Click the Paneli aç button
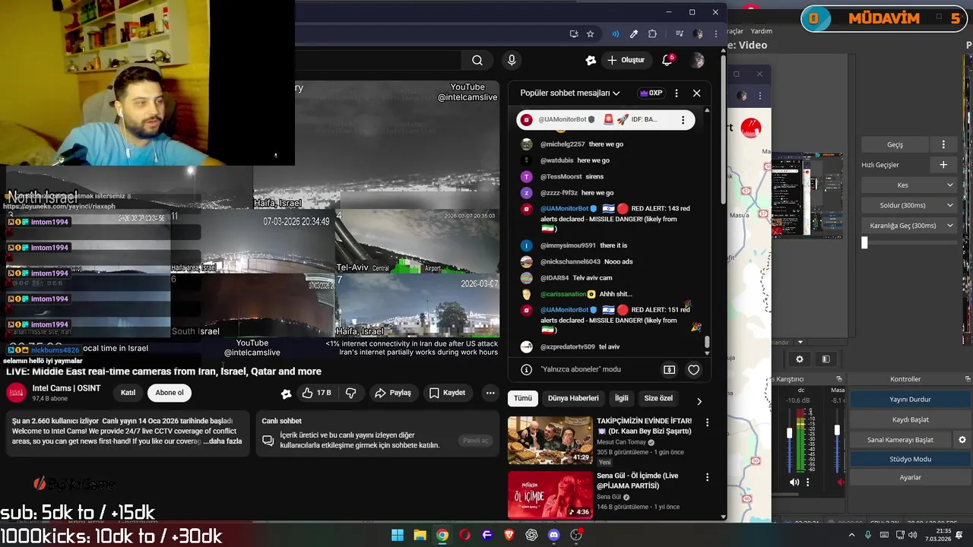Viewport: 973px width, 547px height. click(x=476, y=441)
